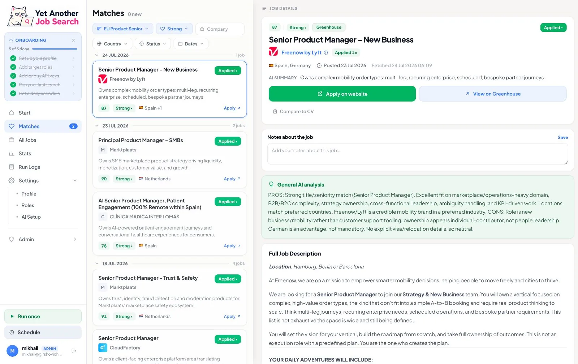Viewport: 578px width, 364px height.
Task: Open Applied status on Patient Engagement card
Action: click(228, 202)
